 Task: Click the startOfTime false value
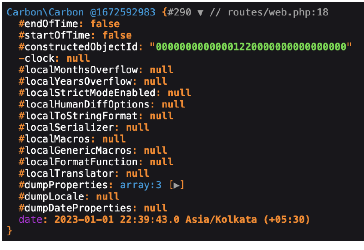(117, 35)
